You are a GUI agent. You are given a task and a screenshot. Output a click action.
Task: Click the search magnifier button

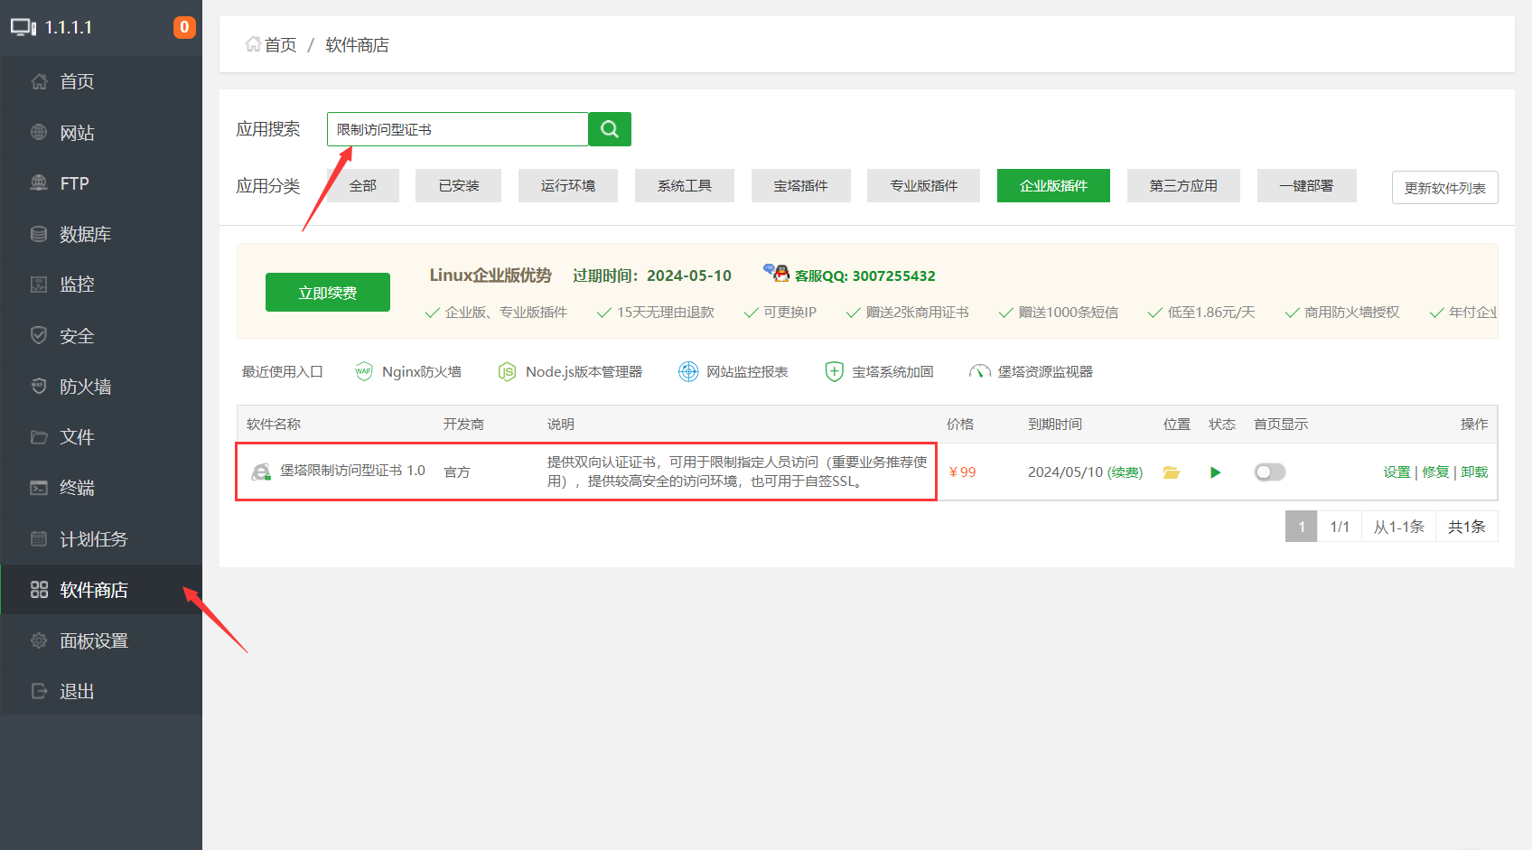[x=609, y=128]
